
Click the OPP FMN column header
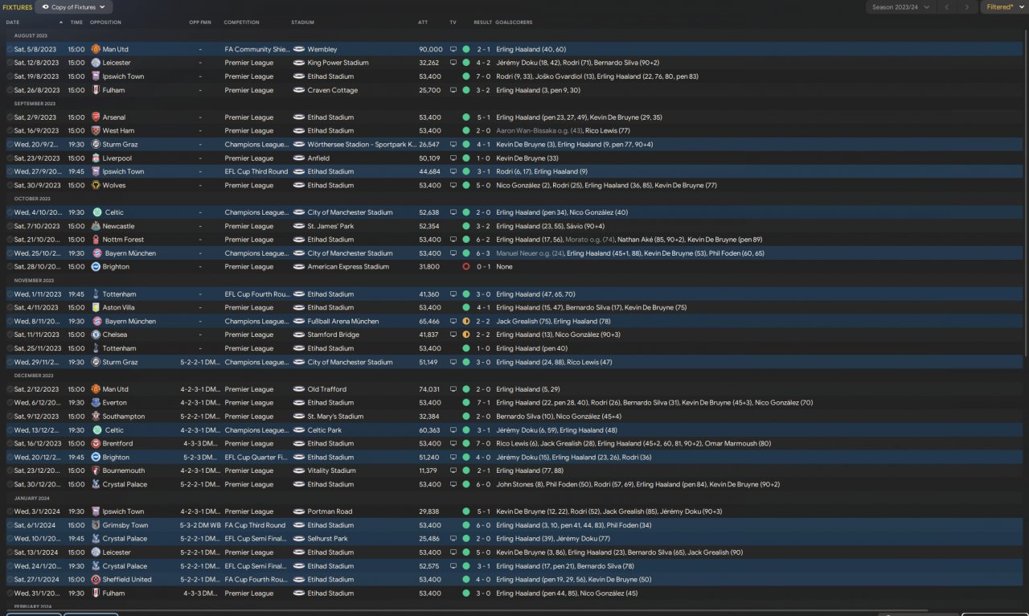coord(200,23)
